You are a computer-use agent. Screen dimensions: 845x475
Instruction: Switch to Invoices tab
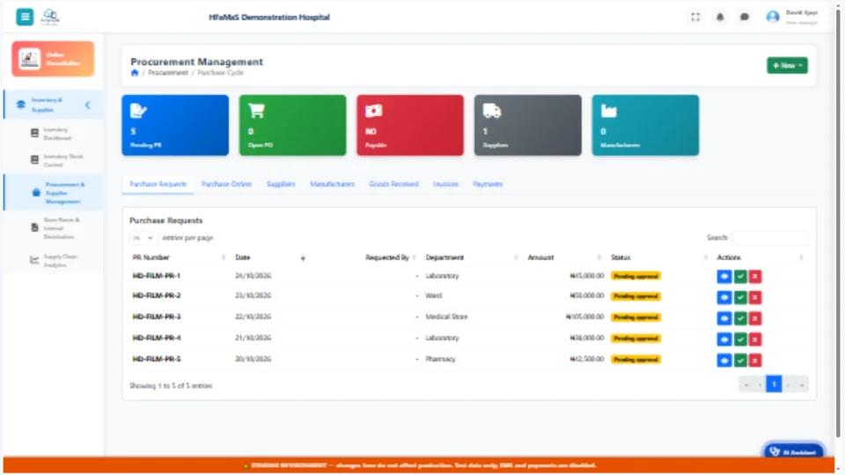click(x=445, y=184)
